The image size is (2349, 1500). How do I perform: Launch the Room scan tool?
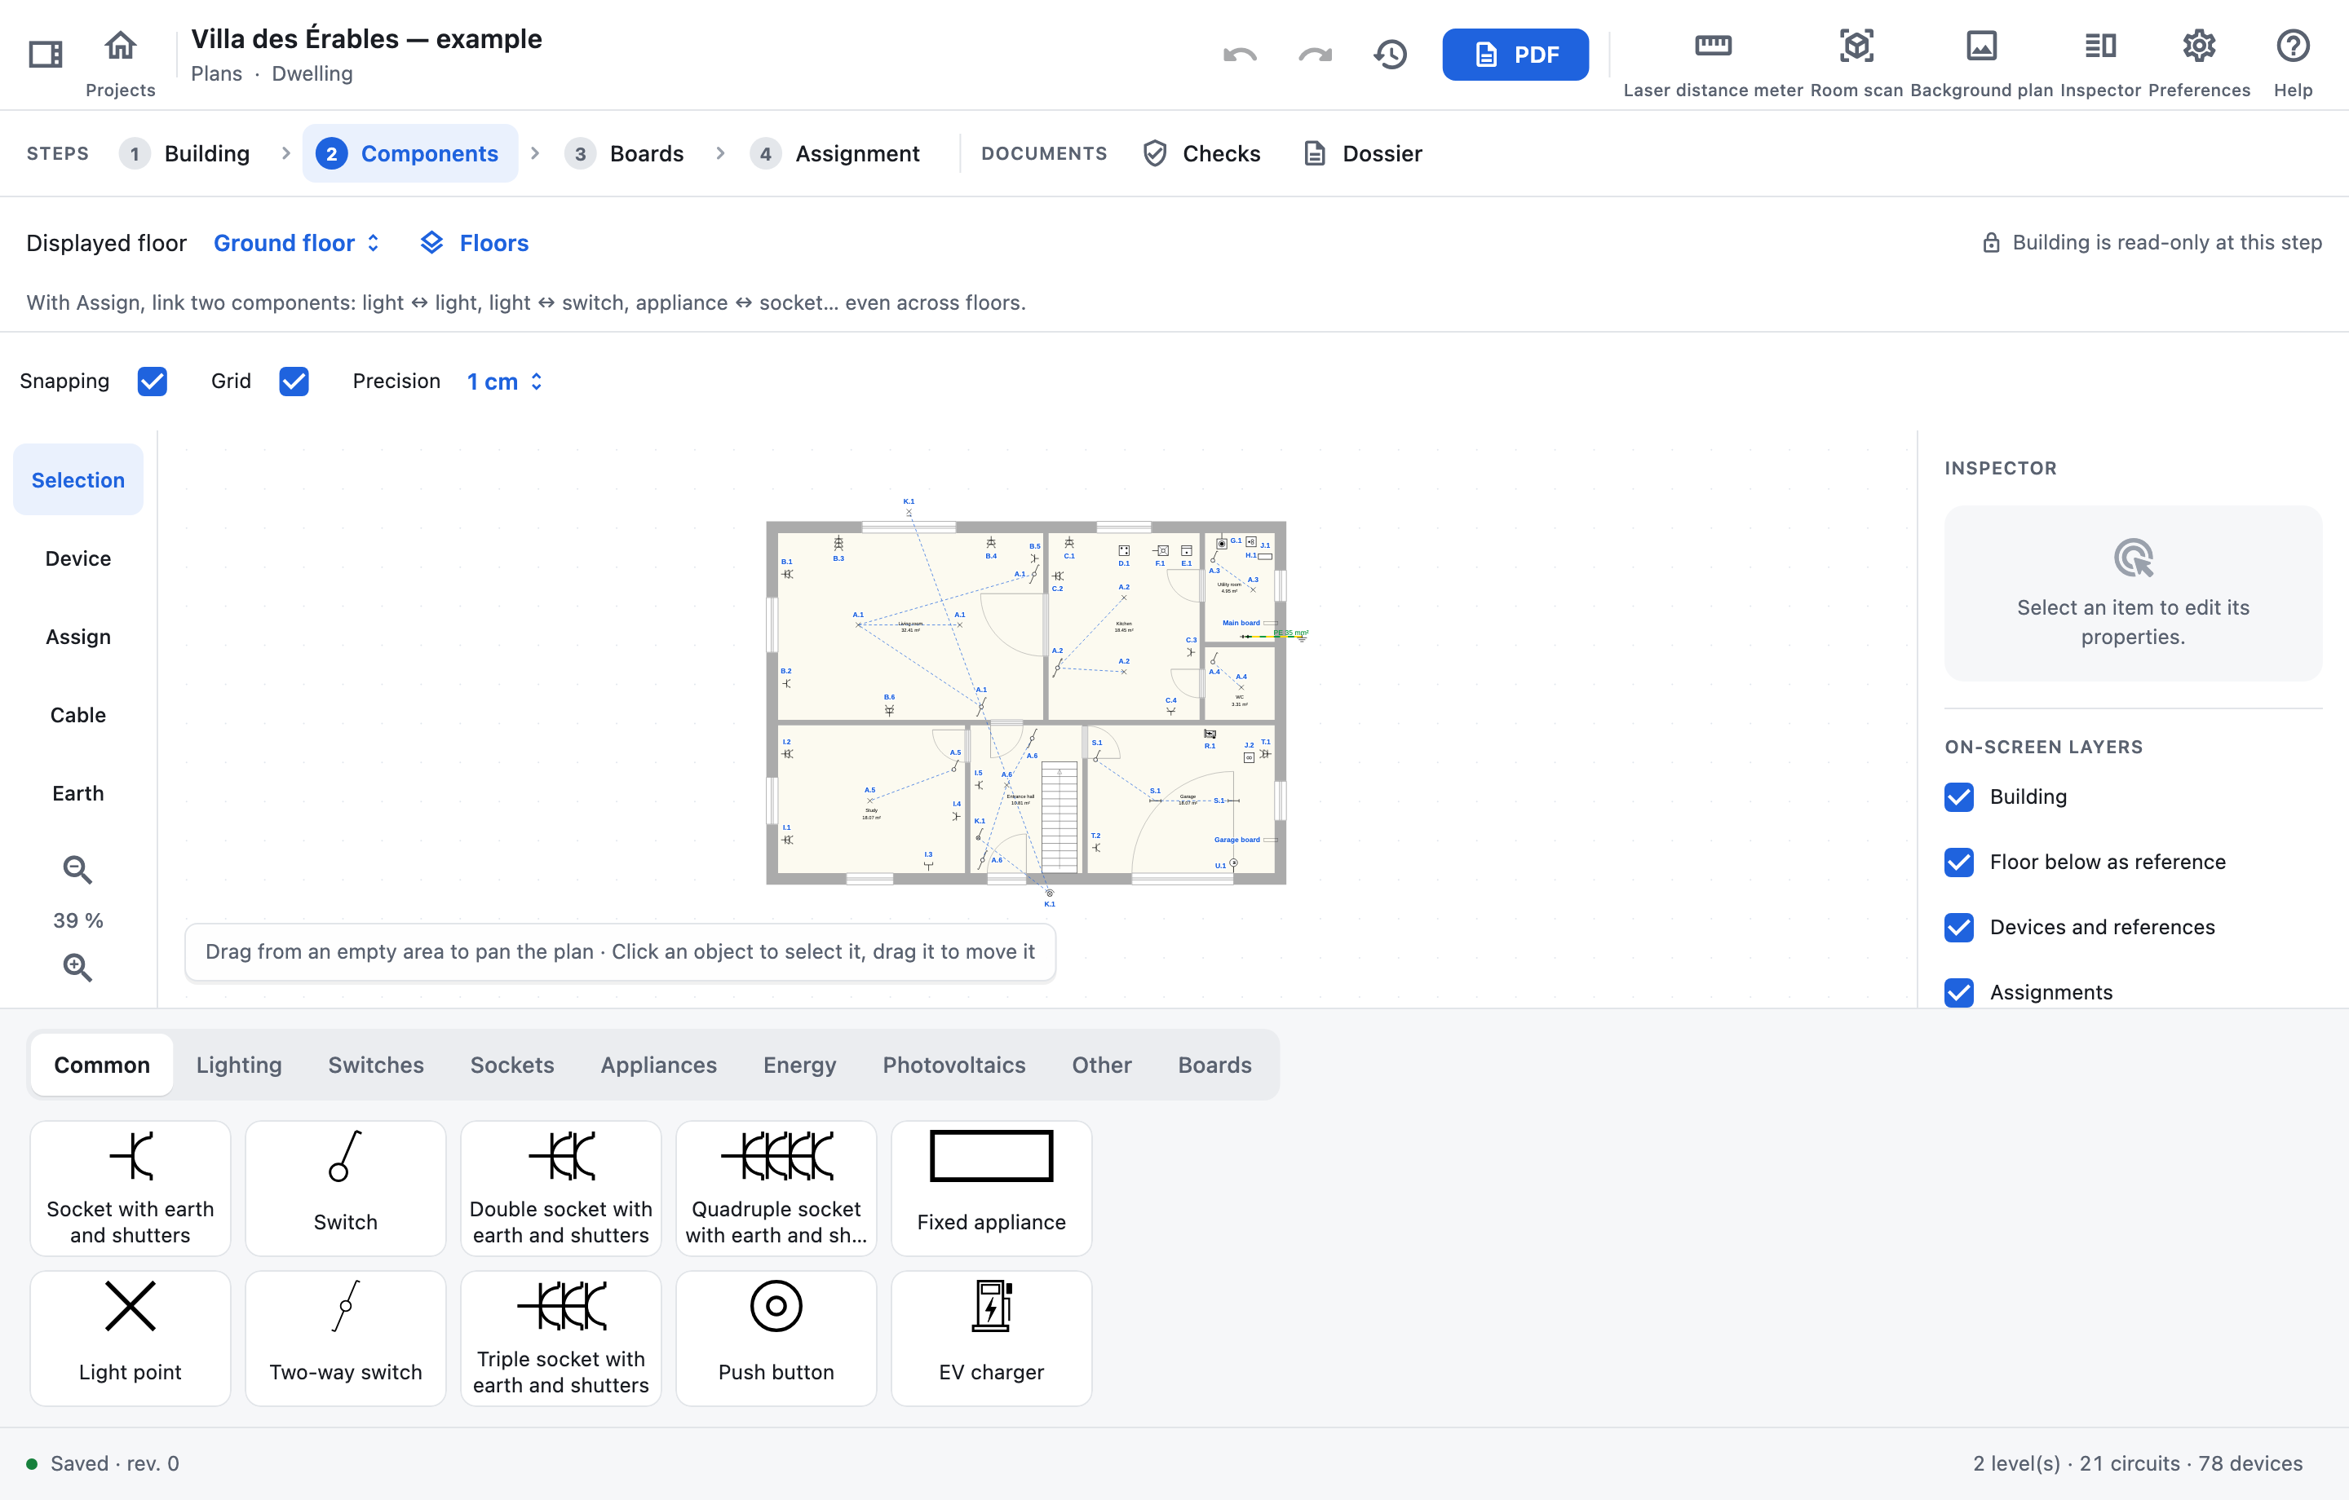(1856, 64)
